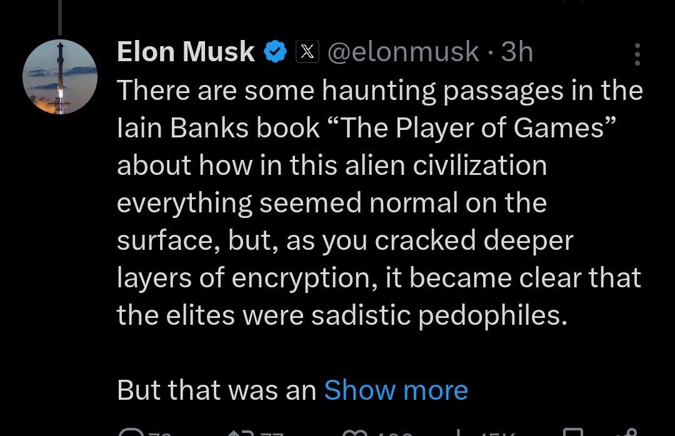Open Elon Musk's rocket profile picture

(60, 77)
